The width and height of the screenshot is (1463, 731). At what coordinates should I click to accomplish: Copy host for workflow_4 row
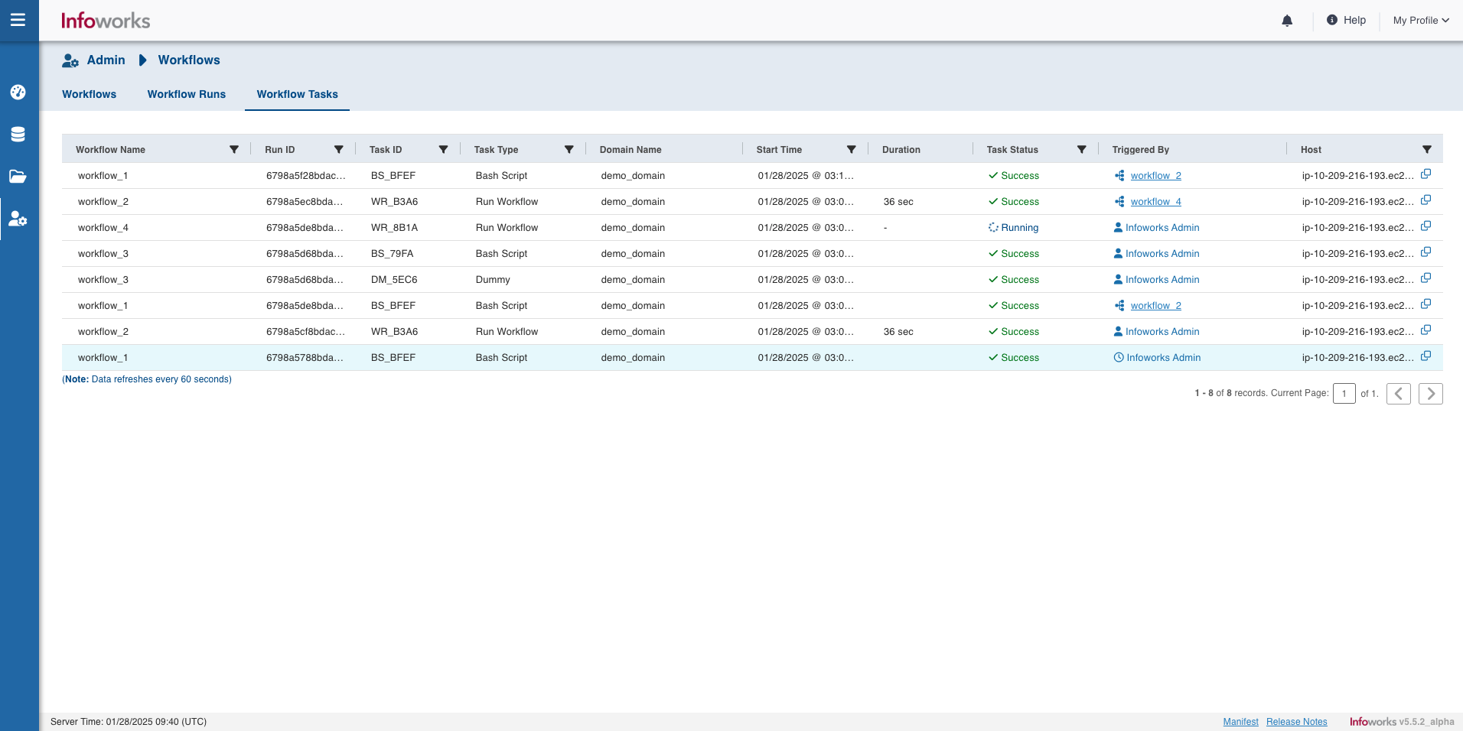(1426, 226)
